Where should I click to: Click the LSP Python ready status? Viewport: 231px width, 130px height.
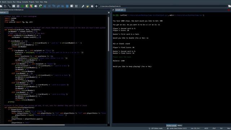156,129
